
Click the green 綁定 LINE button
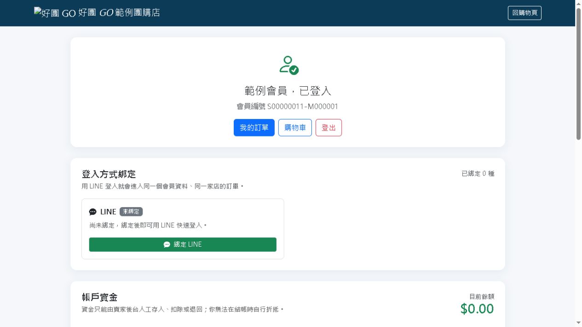tap(183, 244)
